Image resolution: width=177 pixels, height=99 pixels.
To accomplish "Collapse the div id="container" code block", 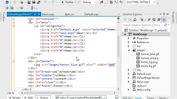I will (14, 19).
